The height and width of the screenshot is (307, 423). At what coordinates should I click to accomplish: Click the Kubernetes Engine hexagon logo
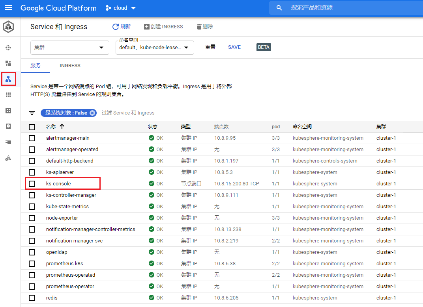pyautogui.click(x=8, y=27)
